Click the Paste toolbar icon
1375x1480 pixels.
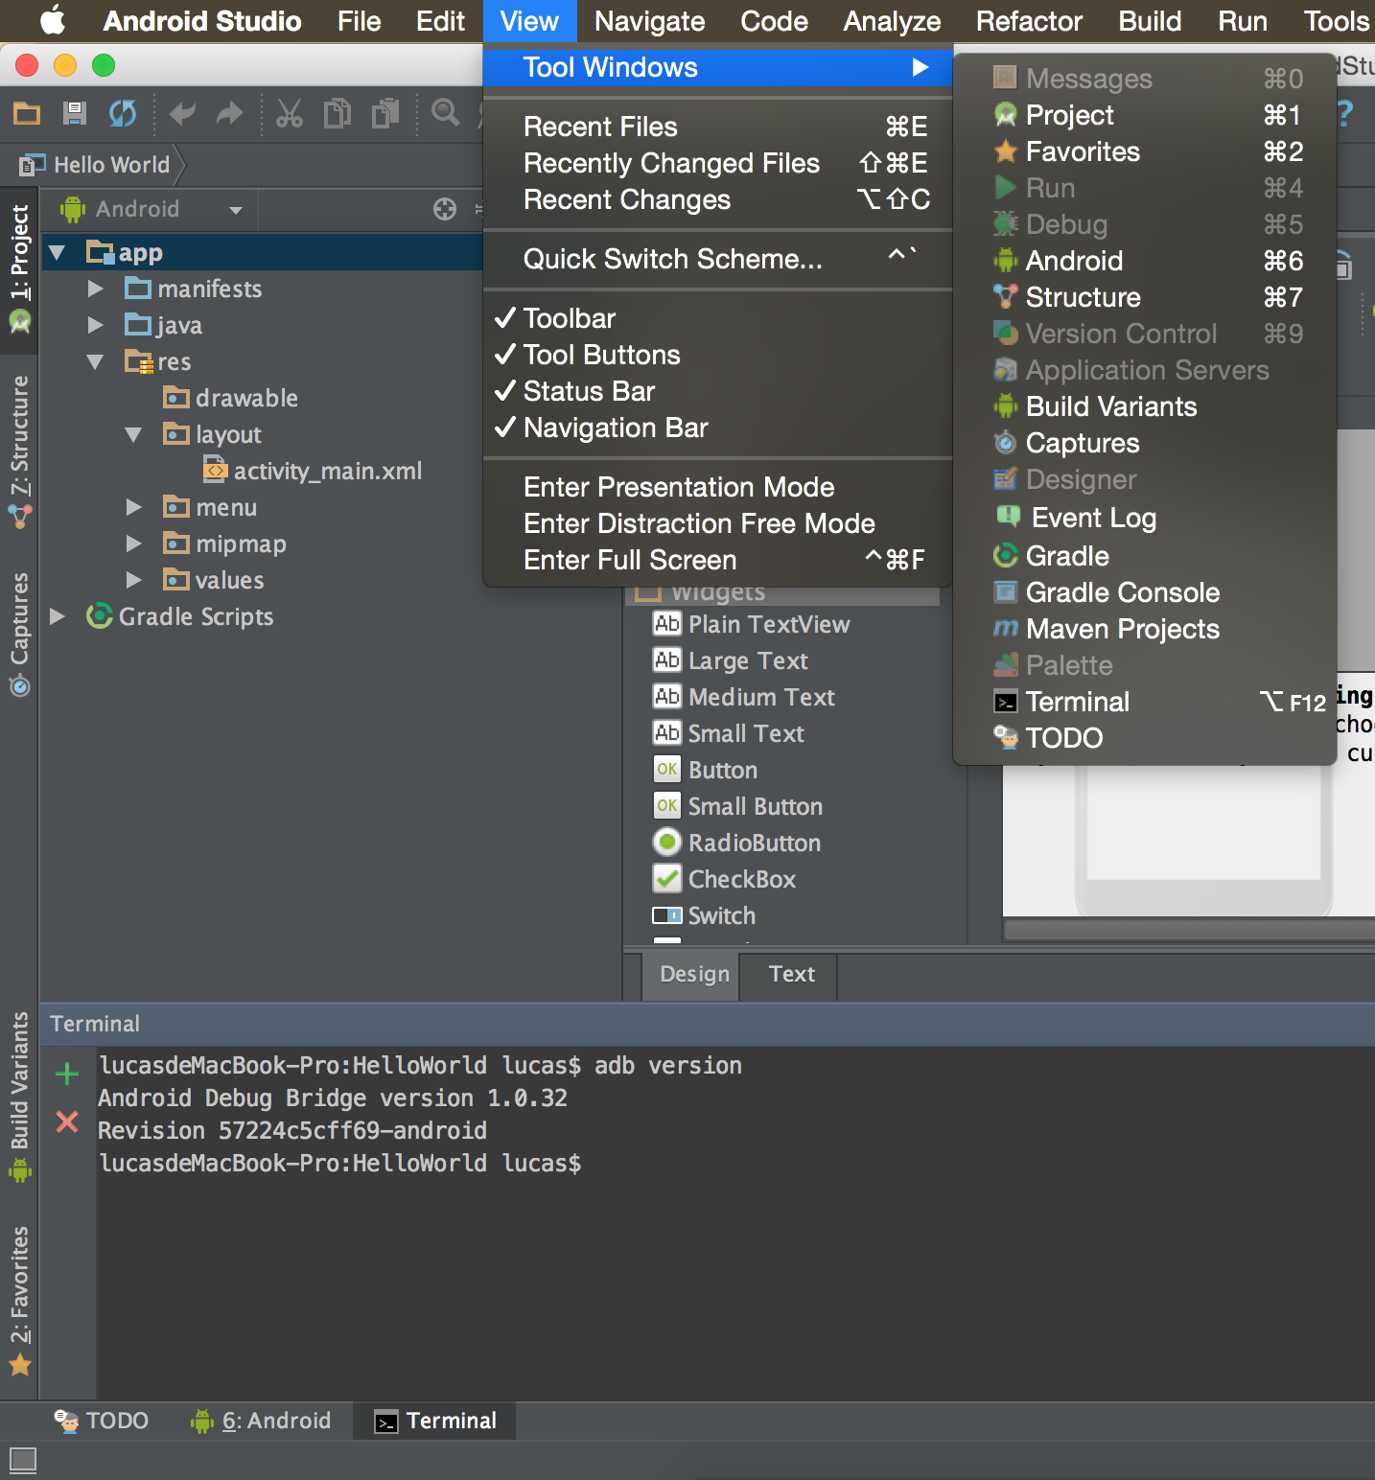click(385, 114)
